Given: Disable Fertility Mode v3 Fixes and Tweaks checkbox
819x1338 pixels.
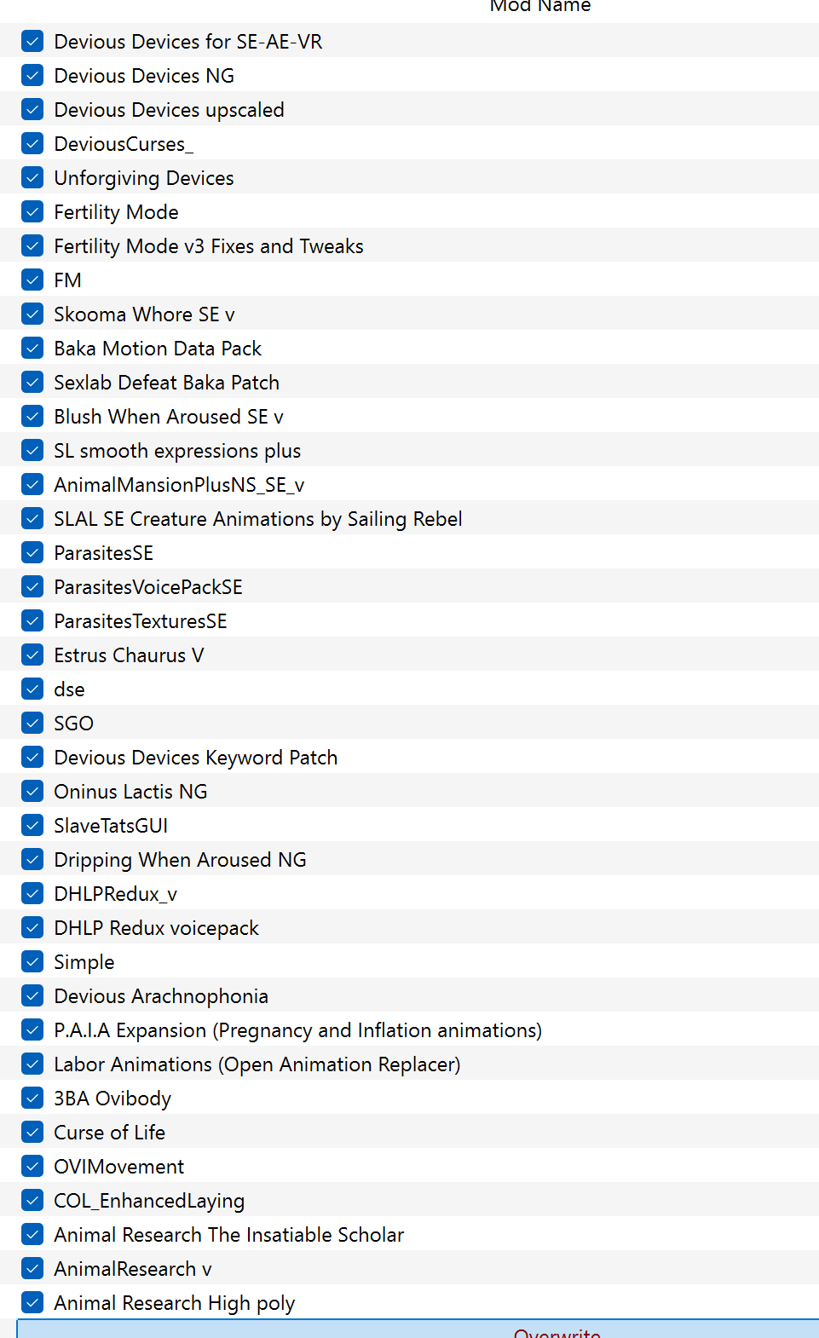Looking at the screenshot, I should pyautogui.click(x=32, y=245).
